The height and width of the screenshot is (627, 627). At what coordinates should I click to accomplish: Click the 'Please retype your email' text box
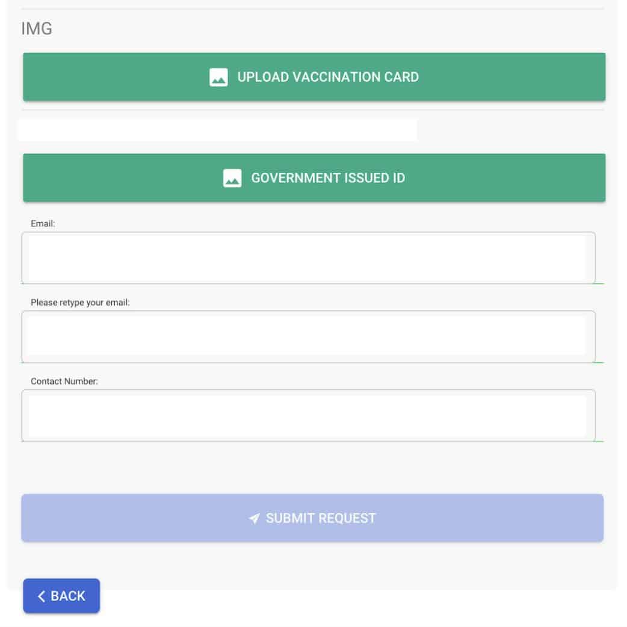[x=308, y=336]
